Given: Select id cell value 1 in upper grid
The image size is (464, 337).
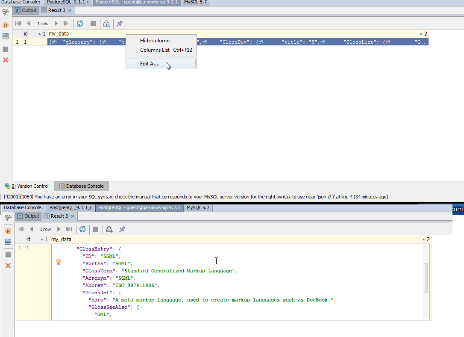Looking at the screenshot, I should (x=35, y=42).
